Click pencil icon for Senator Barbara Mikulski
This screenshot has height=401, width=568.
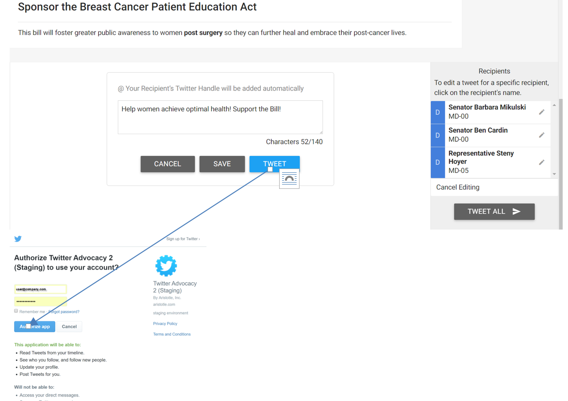pyautogui.click(x=541, y=112)
